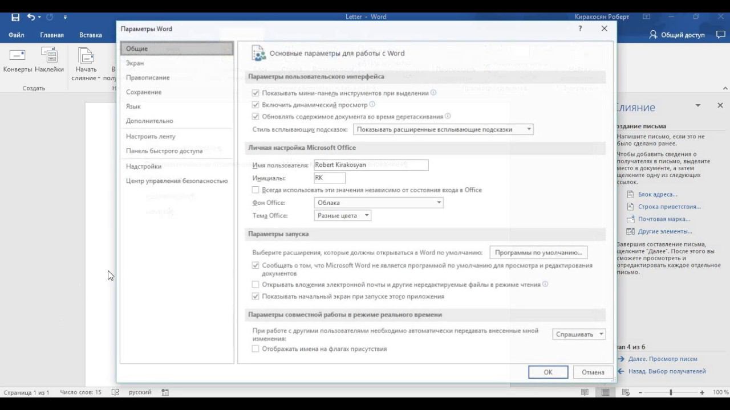Click the Строка приветствия link

[x=670, y=207]
